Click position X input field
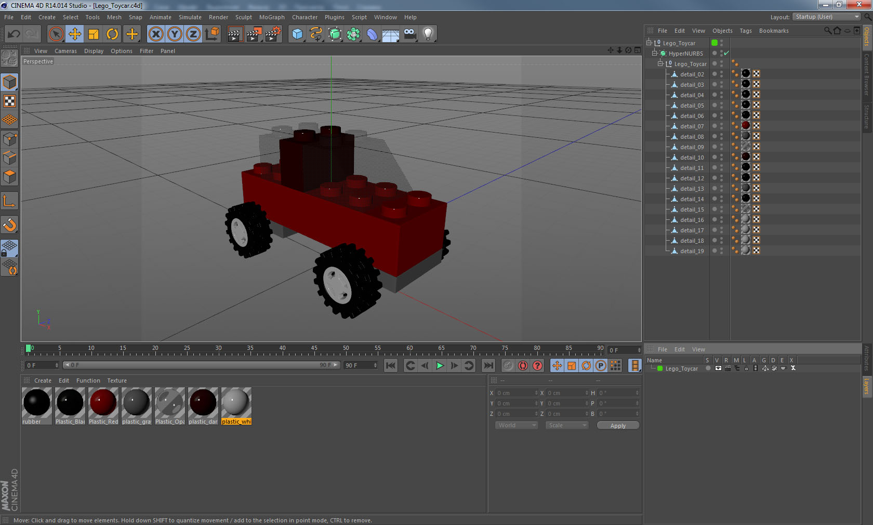Image resolution: width=873 pixels, height=525 pixels. coord(516,393)
